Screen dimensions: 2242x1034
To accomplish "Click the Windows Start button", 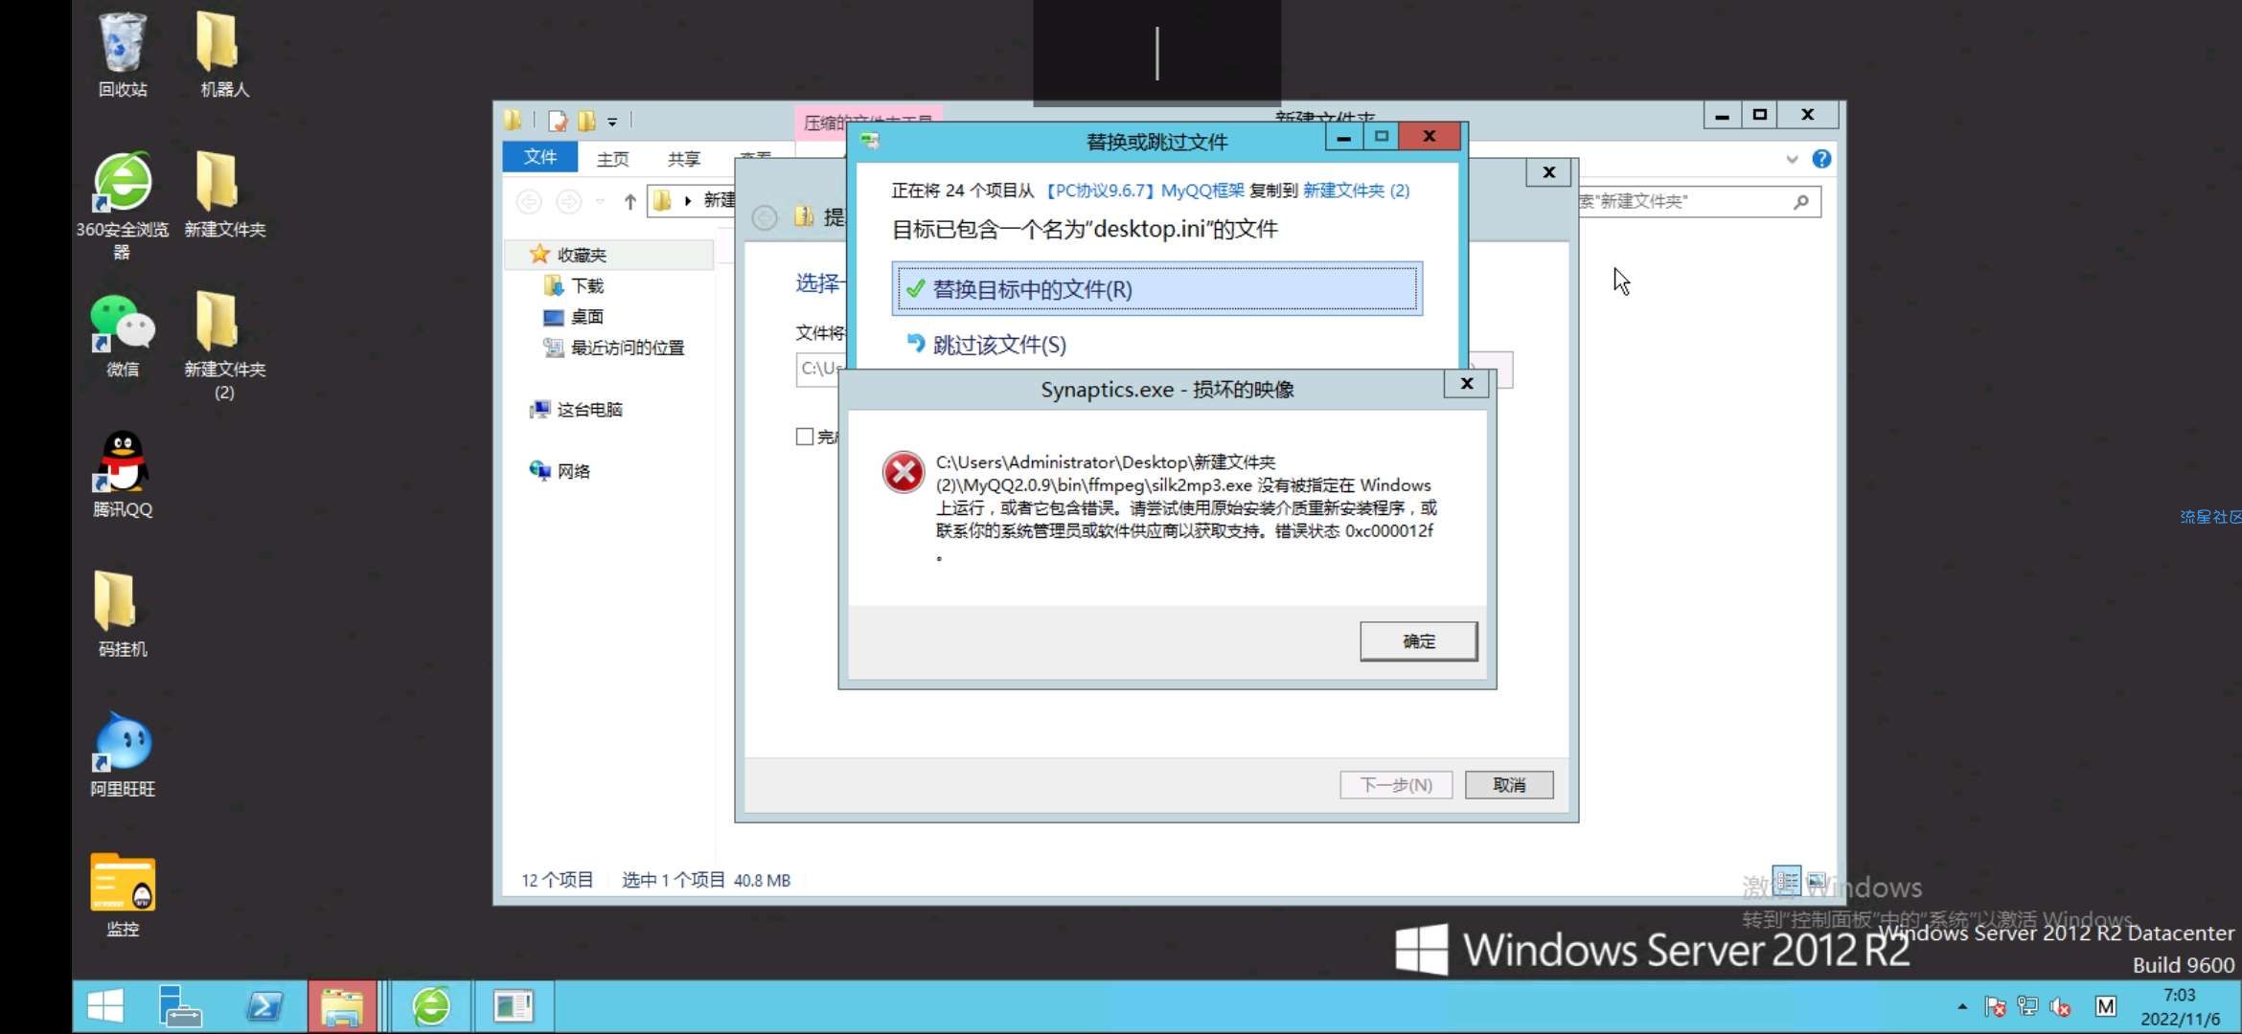I will [105, 1006].
